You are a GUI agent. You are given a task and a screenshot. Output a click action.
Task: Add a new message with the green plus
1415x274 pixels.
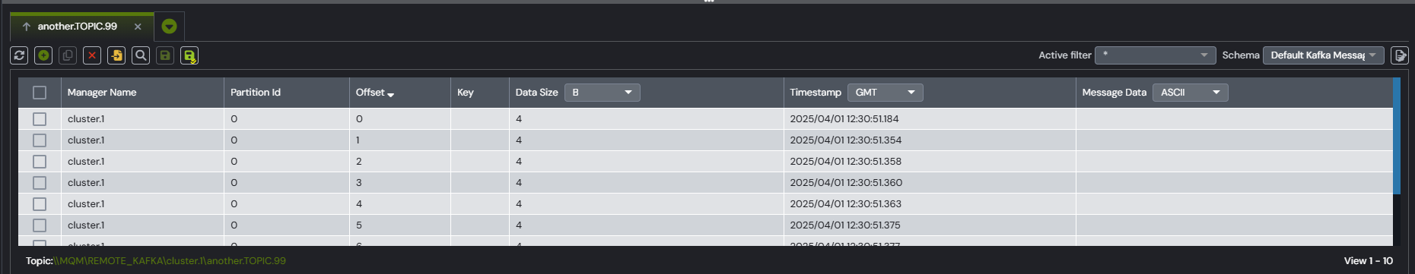point(43,55)
